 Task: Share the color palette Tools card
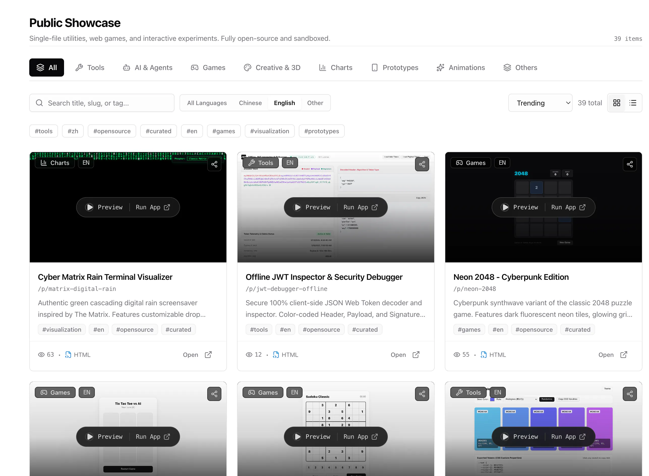point(629,394)
